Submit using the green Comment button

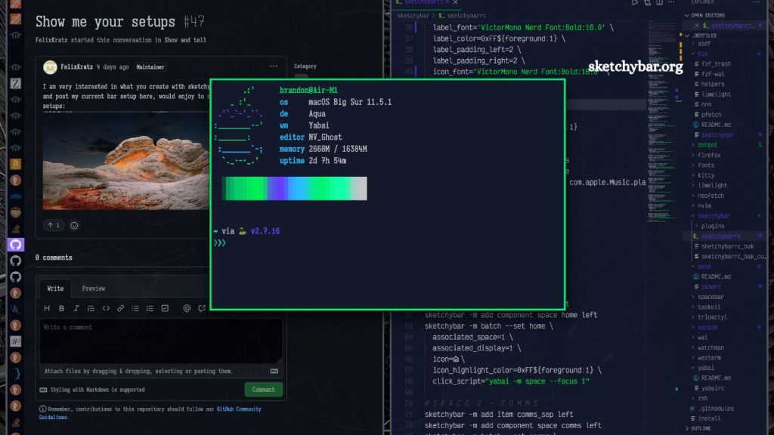(x=264, y=390)
